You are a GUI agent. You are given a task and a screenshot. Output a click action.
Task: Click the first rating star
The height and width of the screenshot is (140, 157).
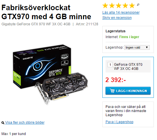105,6
